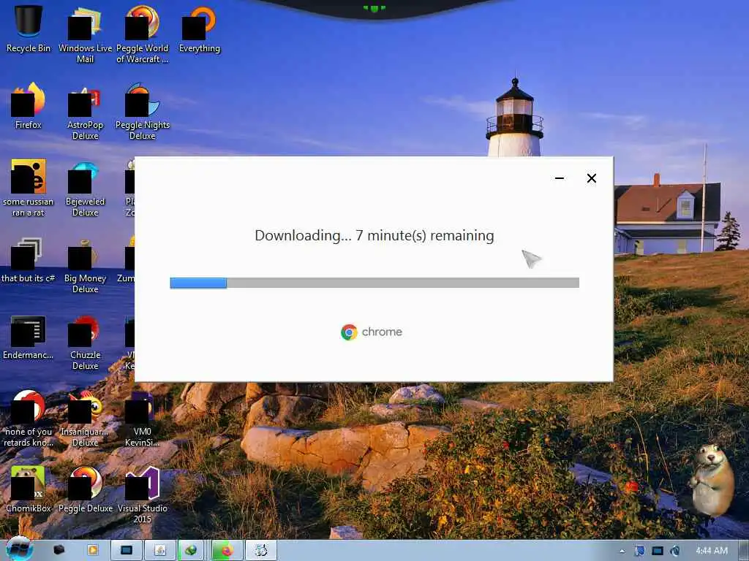The image size is (749, 561).
Task: Select the Bejeweled Deluxe shortcut
Action: coord(85,188)
